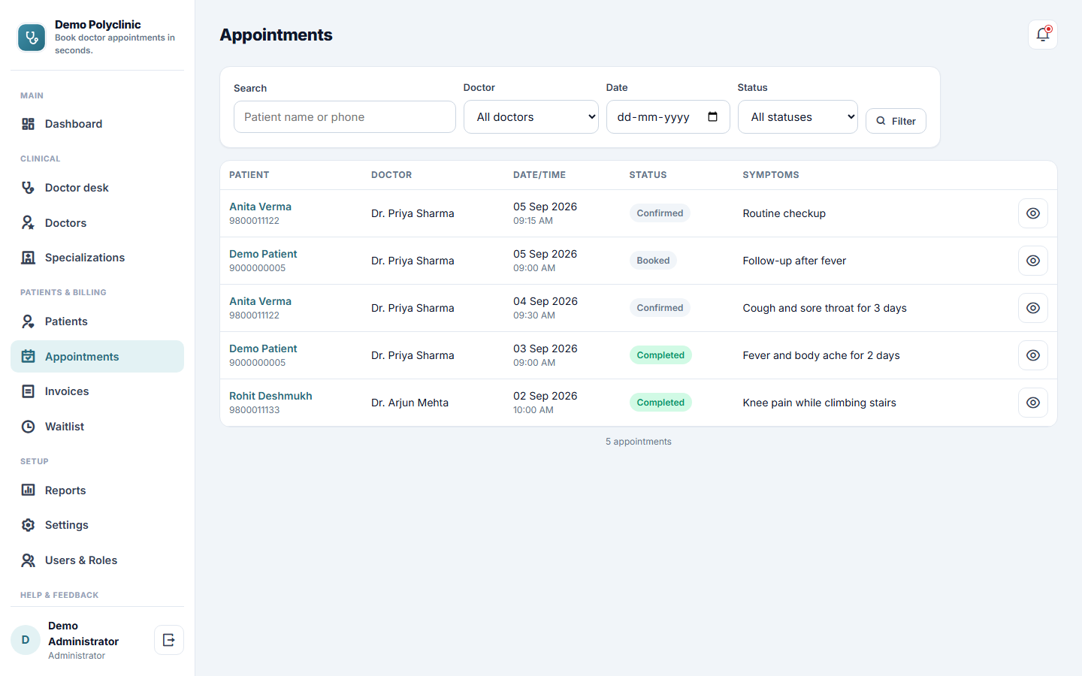Select Appointments in the sidebar

(x=97, y=357)
